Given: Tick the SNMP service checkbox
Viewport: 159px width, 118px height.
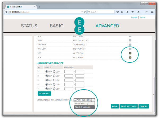Looking at the screenshot, I should click(x=130, y=40).
